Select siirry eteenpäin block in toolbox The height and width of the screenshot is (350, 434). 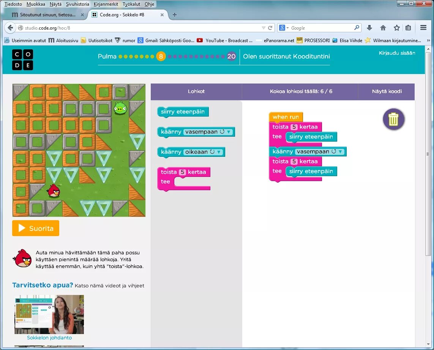pyautogui.click(x=183, y=112)
